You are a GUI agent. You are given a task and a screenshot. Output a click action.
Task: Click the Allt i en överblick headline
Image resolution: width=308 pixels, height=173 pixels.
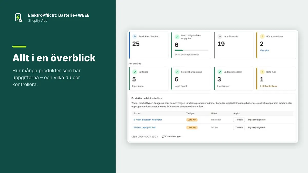coord(54,58)
